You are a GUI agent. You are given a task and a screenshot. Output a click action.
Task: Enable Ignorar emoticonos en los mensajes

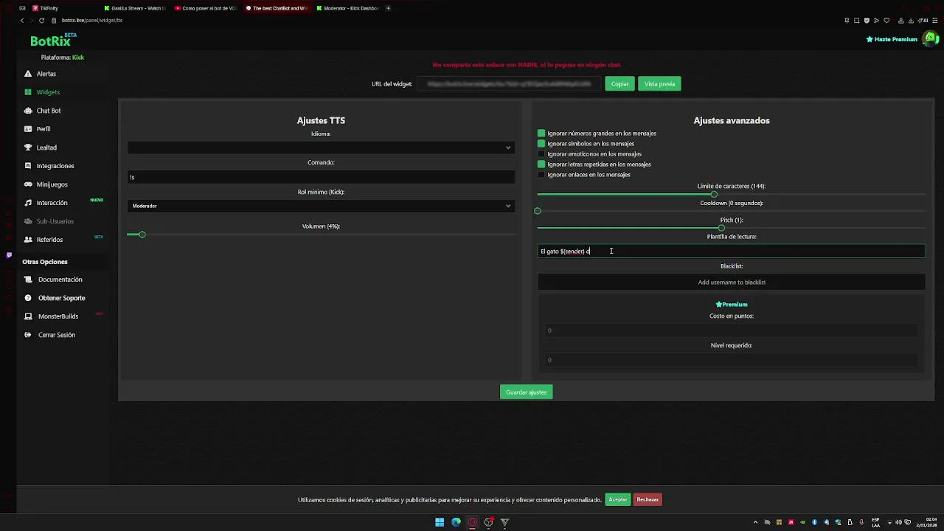pyautogui.click(x=541, y=154)
